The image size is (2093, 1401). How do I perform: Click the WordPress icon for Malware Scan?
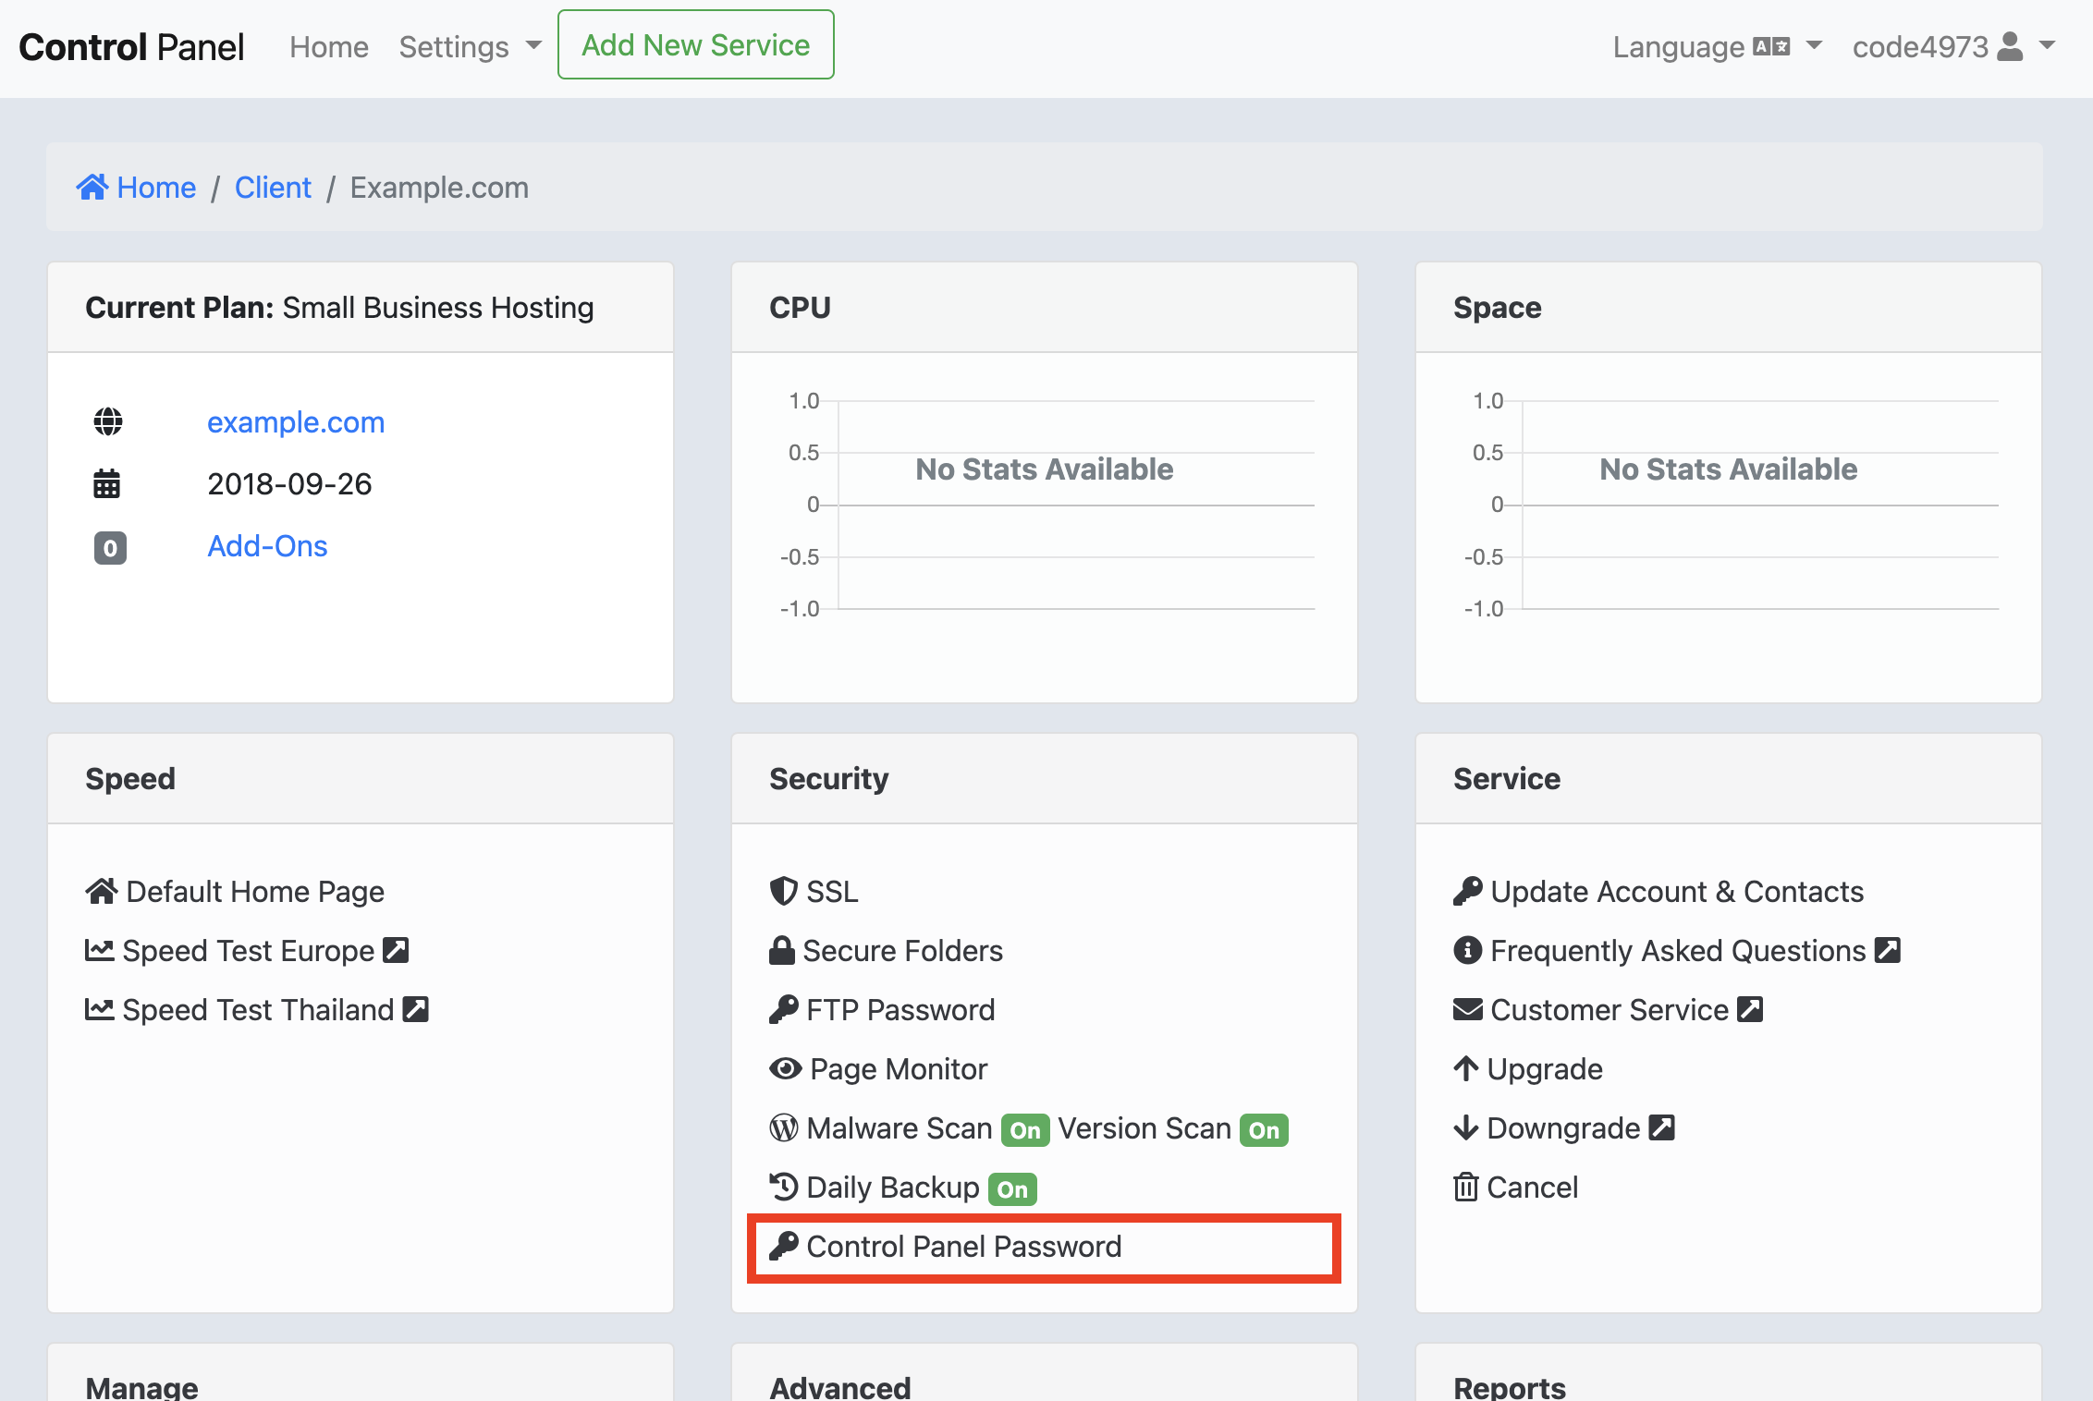click(784, 1127)
